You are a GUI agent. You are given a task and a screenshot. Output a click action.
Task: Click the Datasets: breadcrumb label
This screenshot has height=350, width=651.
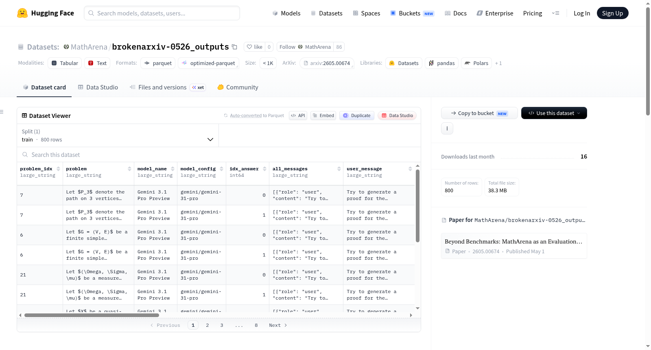point(43,47)
